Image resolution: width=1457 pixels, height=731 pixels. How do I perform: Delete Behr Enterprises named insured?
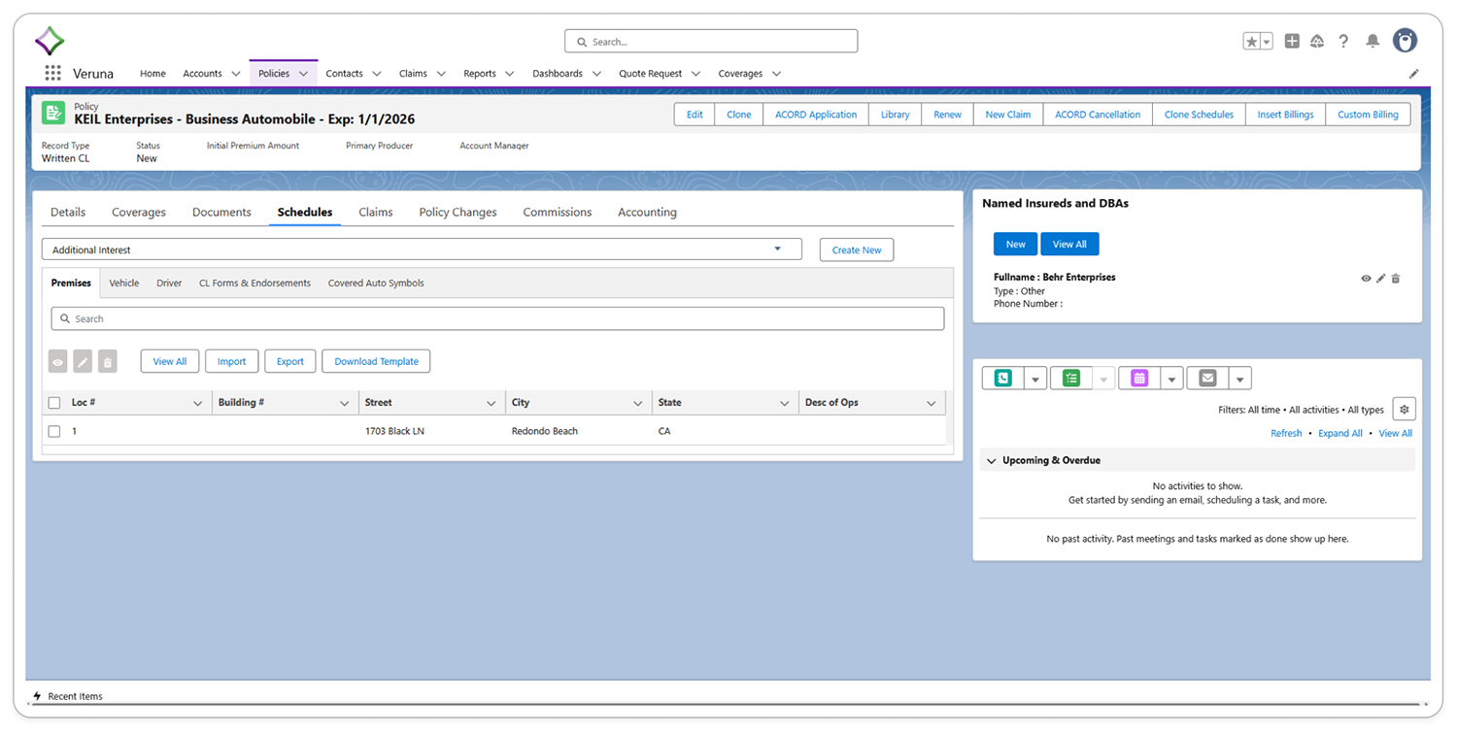pyautogui.click(x=1396, y=279)
